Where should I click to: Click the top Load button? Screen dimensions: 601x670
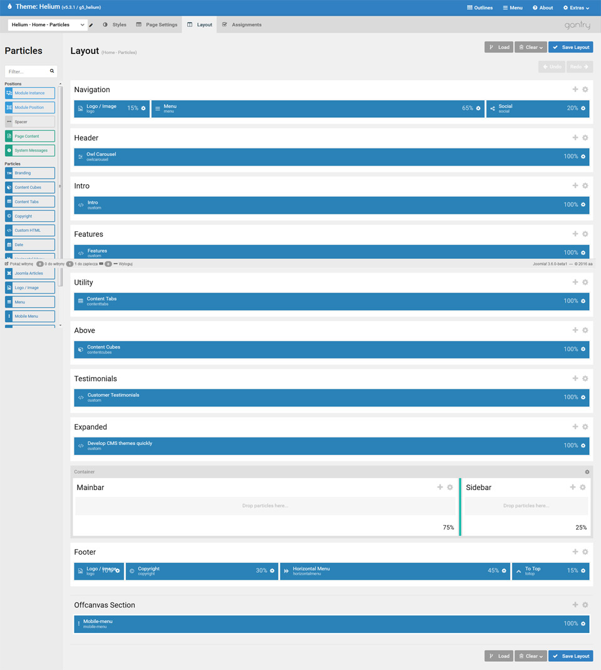(498, 48)
